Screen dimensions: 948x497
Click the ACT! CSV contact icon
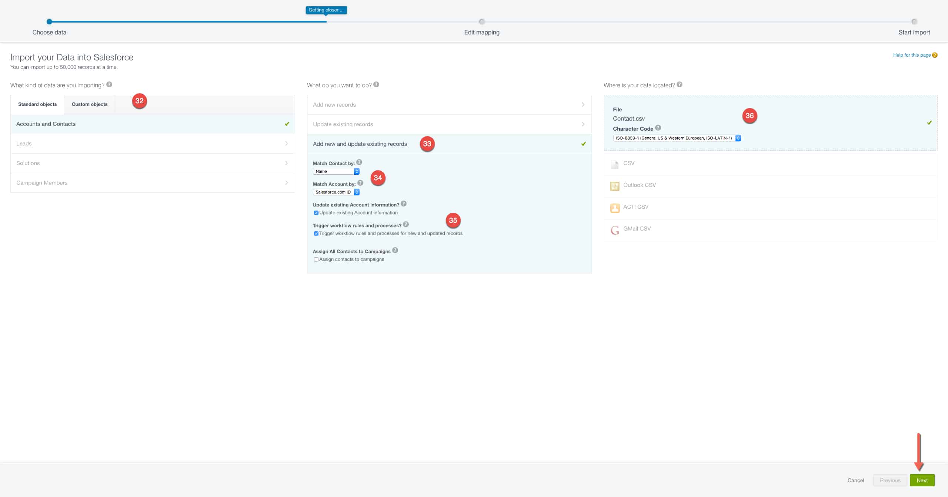pos(615,208)
